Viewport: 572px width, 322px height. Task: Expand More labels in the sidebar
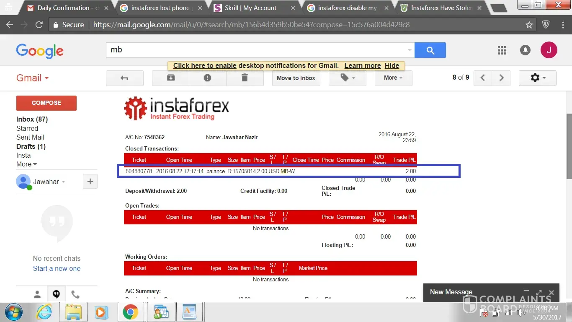pos(26,164)
